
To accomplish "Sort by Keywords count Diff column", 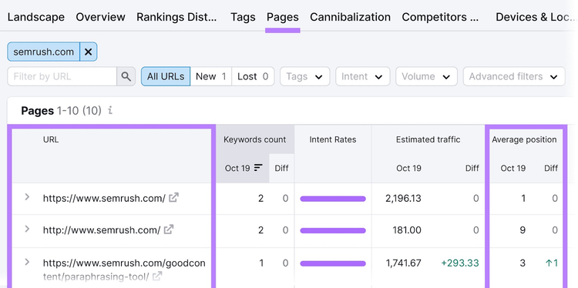I will tap(281, 169).
